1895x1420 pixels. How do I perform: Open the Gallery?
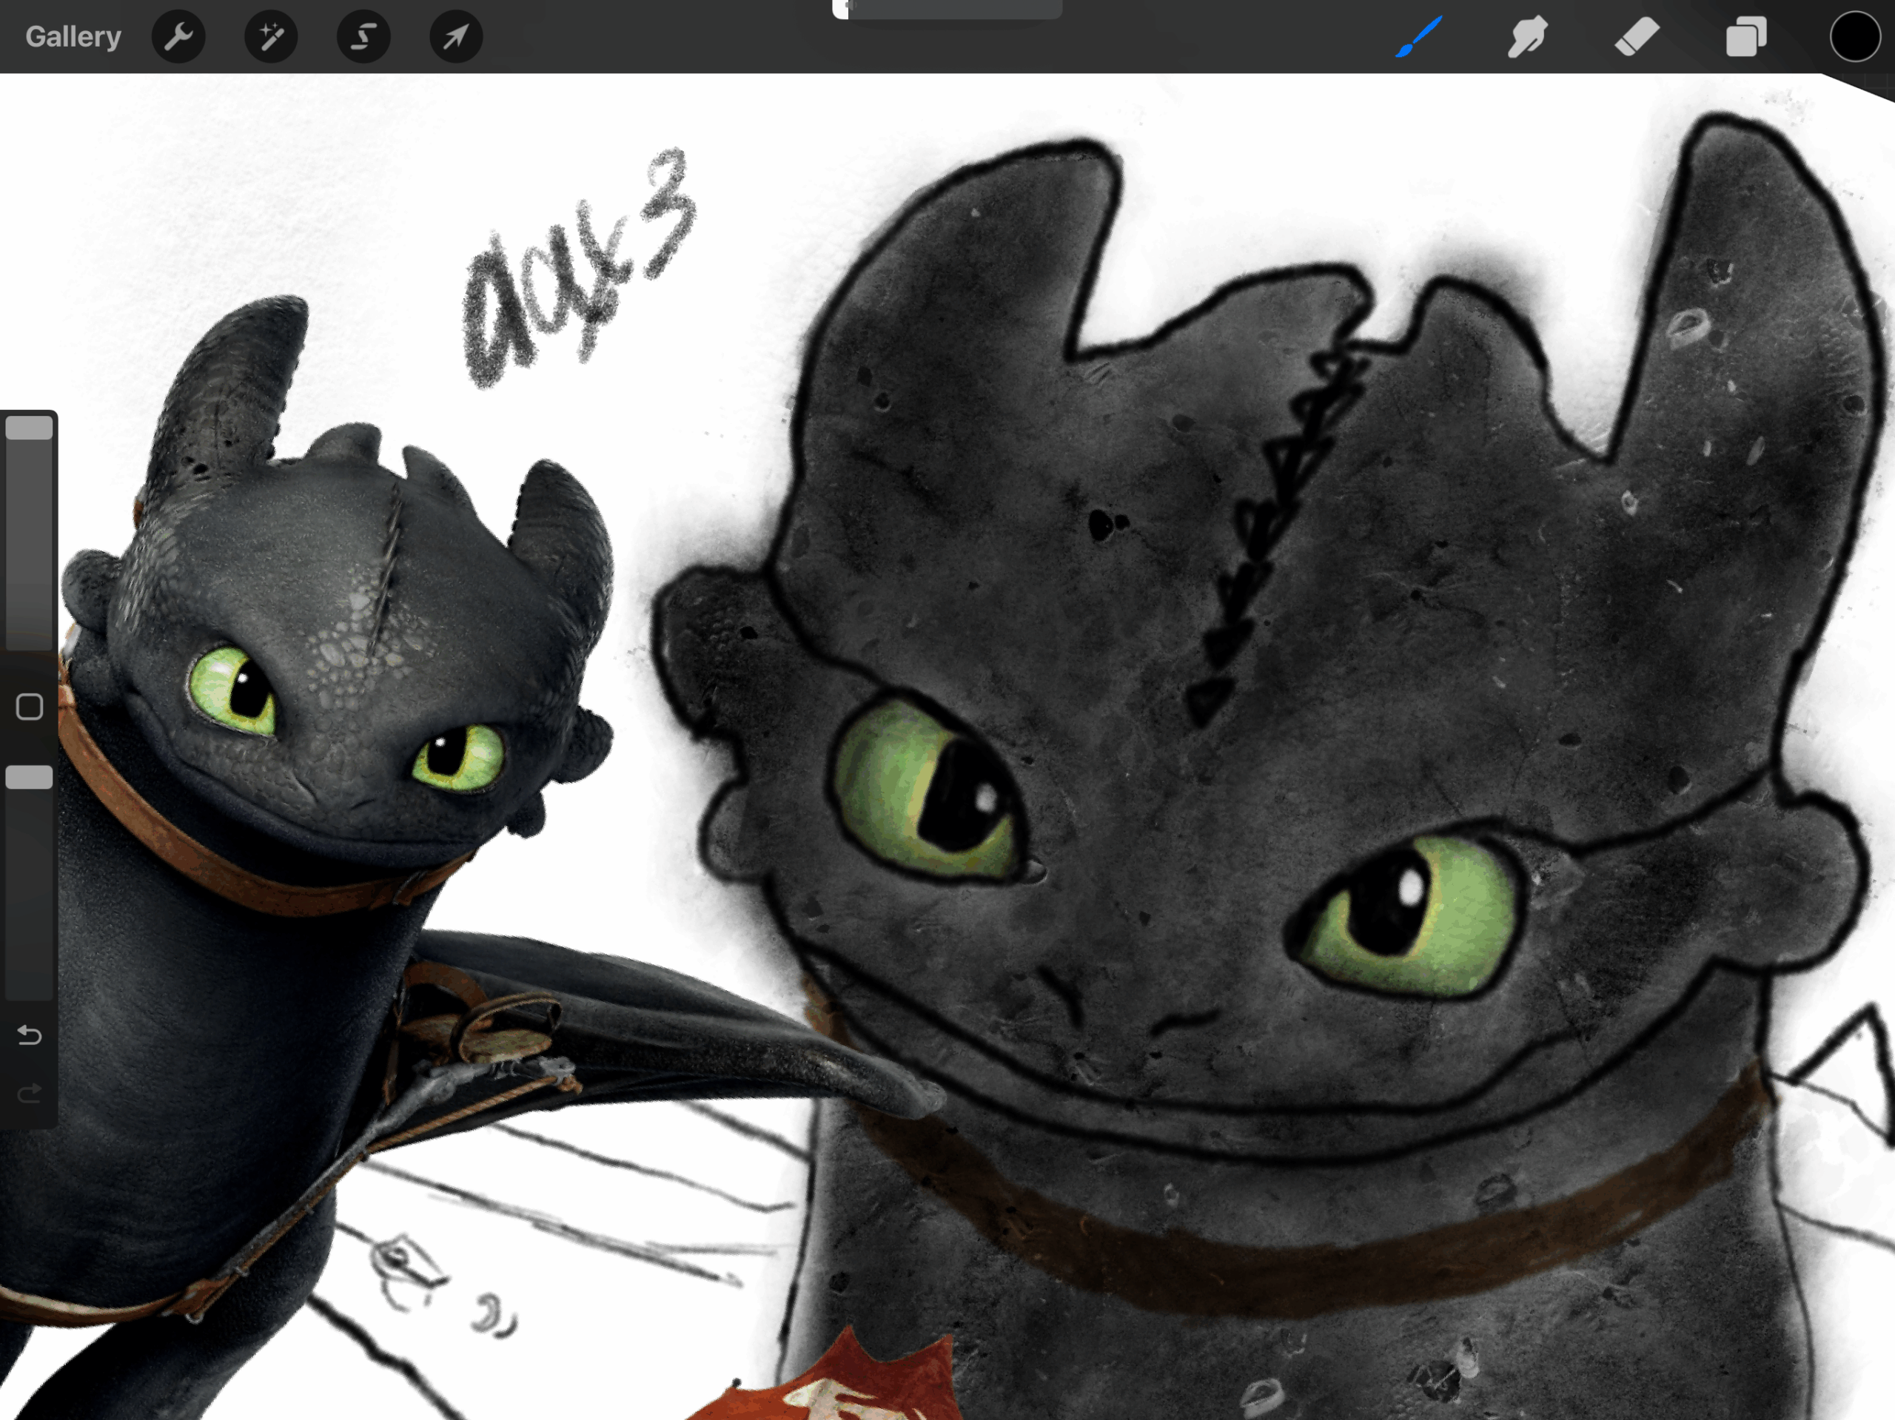[73, 37]
